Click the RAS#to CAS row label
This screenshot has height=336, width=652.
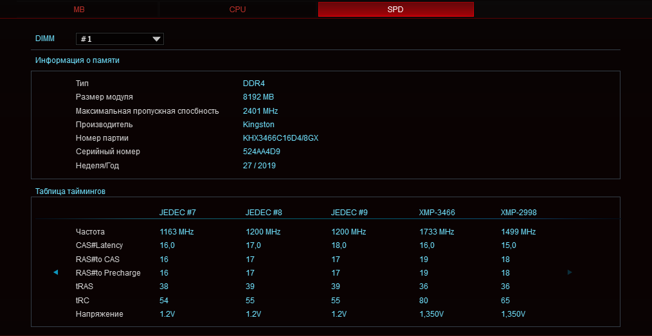coord(96,260)
